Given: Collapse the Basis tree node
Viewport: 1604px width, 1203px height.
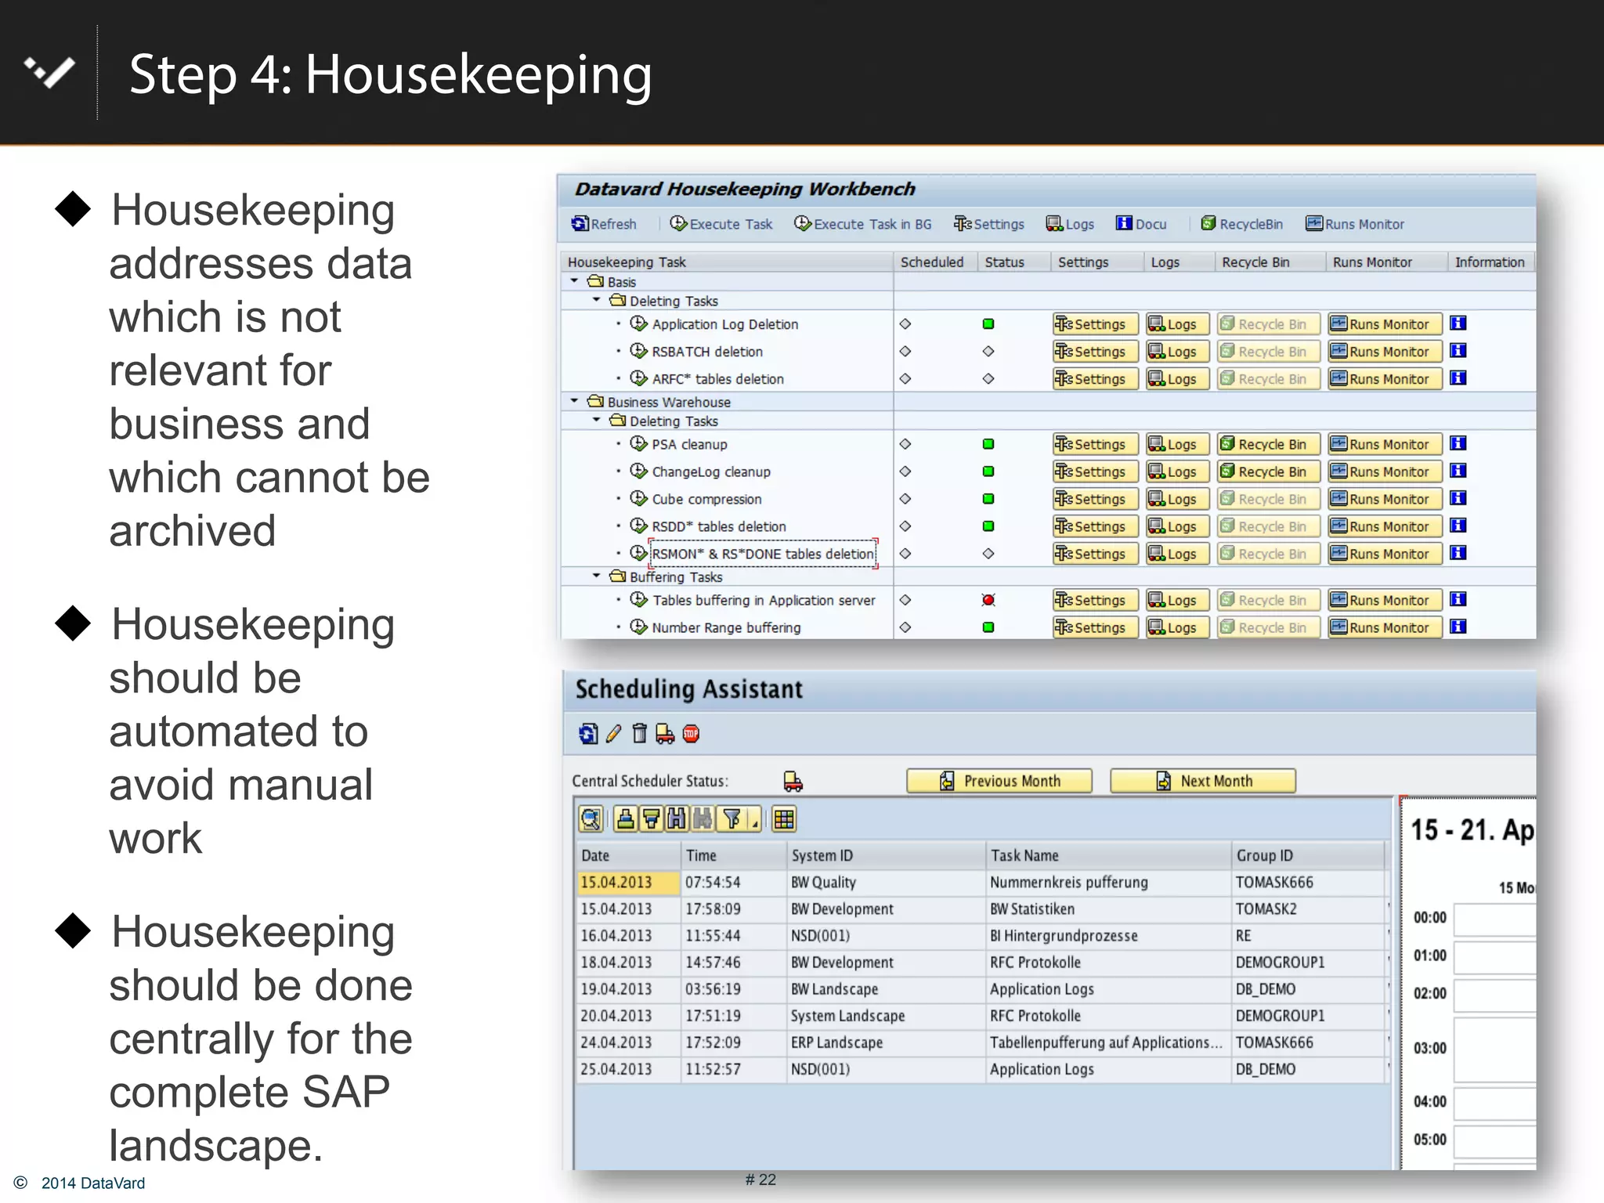Looking at the screenshot, I should [574, 281].
